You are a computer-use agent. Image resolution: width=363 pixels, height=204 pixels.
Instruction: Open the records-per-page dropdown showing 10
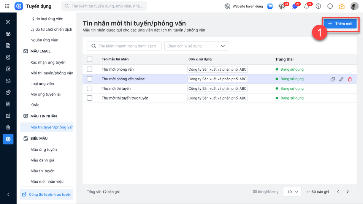292,192
